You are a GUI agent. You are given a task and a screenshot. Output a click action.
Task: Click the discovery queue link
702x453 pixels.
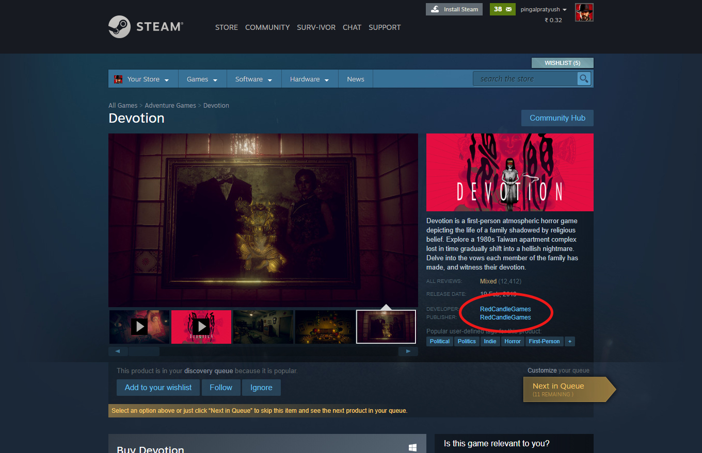[x=209, y=371]
